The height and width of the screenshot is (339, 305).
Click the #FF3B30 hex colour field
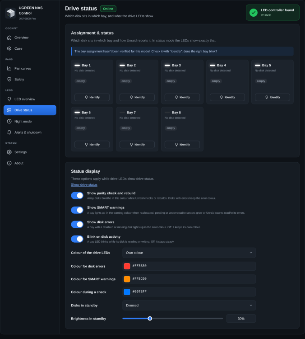(x=189, y=266)
